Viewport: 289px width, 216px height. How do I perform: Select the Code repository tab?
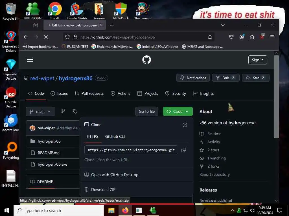(36, 93)
